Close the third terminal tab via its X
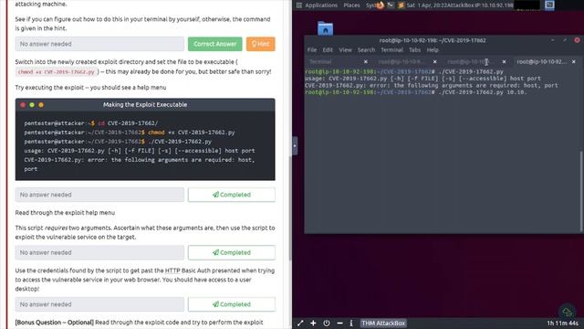The image size is (584, 329). coord(504,61)
